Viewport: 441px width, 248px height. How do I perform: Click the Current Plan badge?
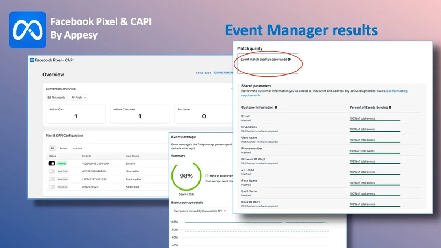click(223, 73)
